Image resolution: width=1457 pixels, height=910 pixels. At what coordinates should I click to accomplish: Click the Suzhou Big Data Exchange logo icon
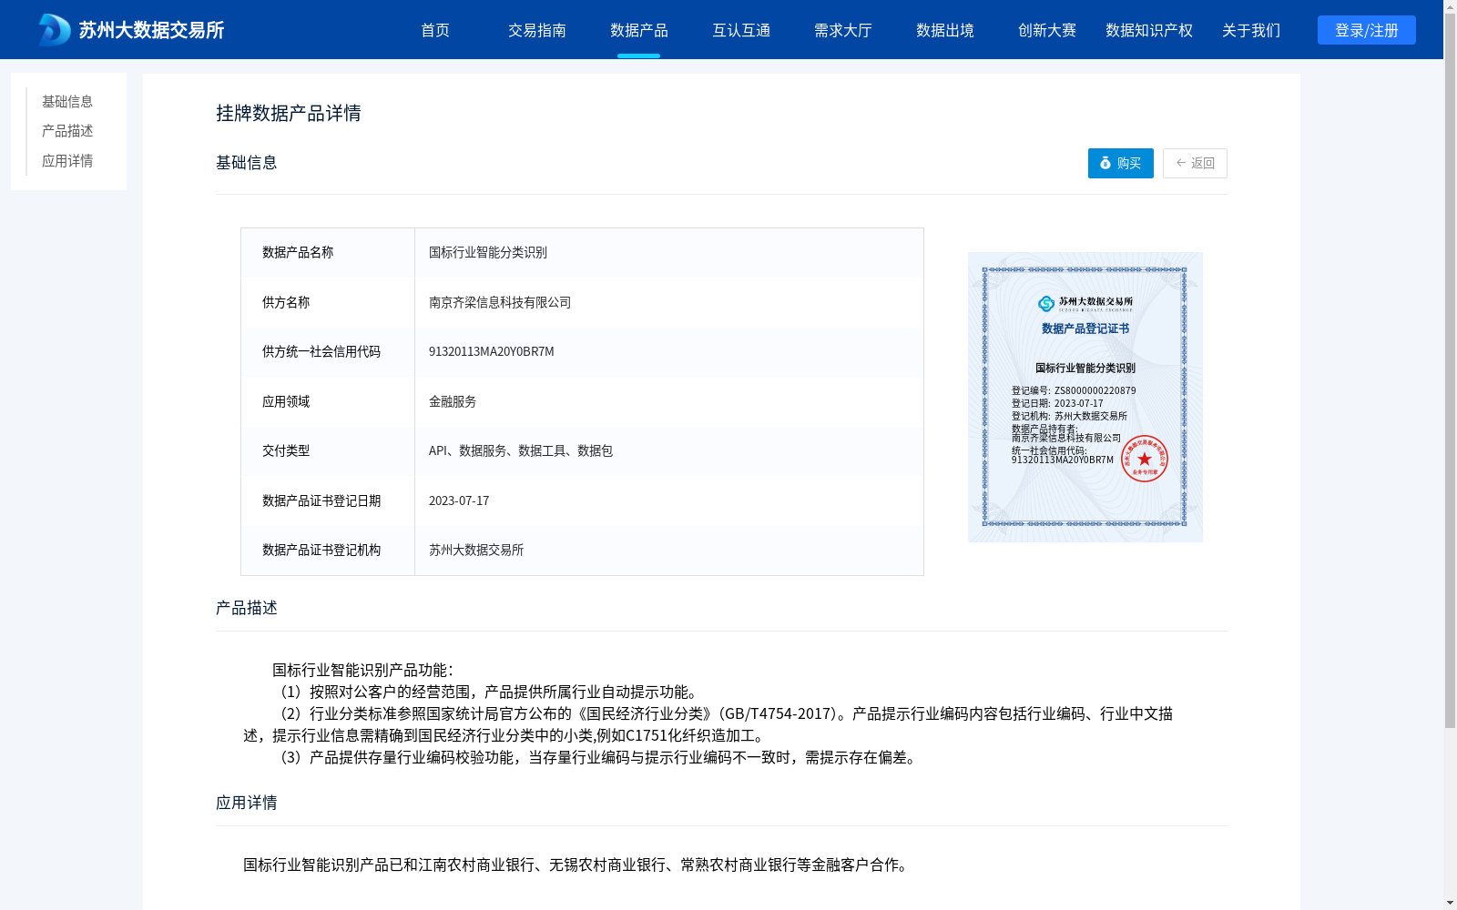click(x=55, y=30)
